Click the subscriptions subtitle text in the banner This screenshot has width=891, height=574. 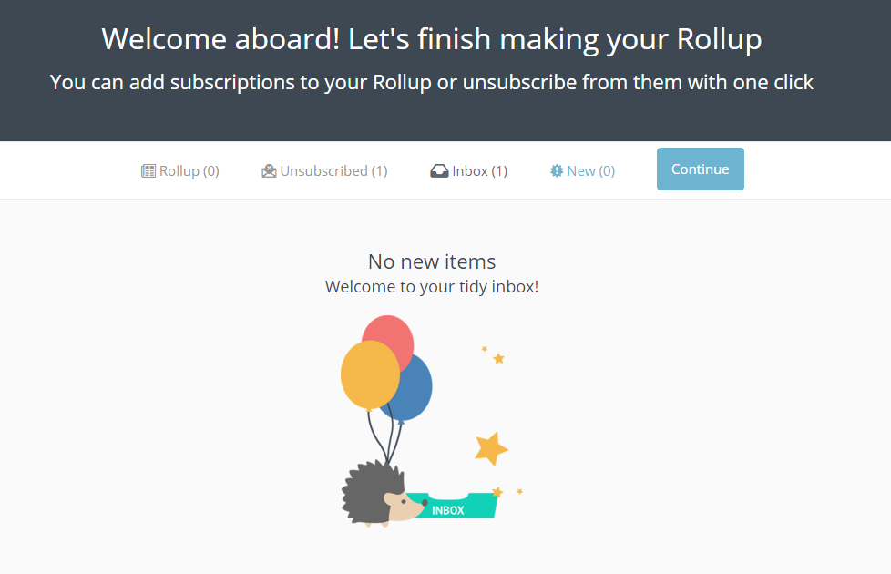coord(432,82)
